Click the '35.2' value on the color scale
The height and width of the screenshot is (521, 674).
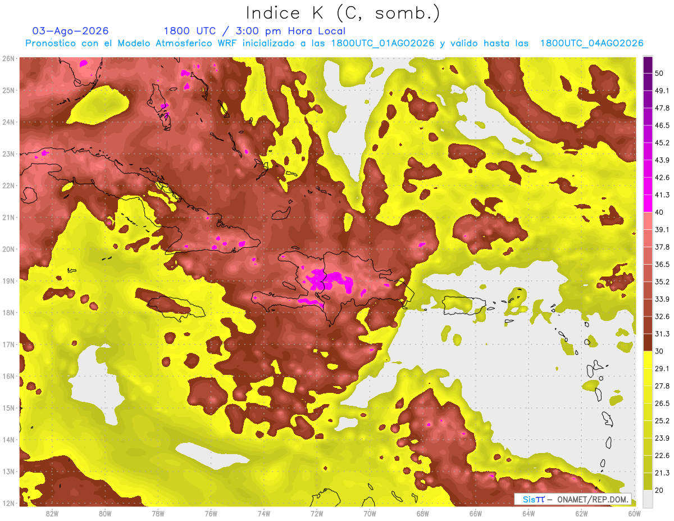pyautogui.click(x=662, y=282)
